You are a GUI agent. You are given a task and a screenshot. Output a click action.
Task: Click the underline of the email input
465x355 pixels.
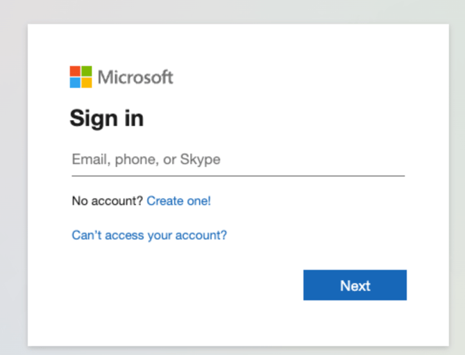click(x=237, y=175)
